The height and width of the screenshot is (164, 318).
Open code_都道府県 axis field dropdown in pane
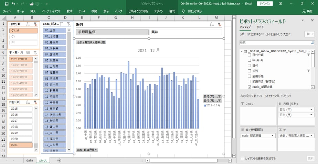point(273,136)
